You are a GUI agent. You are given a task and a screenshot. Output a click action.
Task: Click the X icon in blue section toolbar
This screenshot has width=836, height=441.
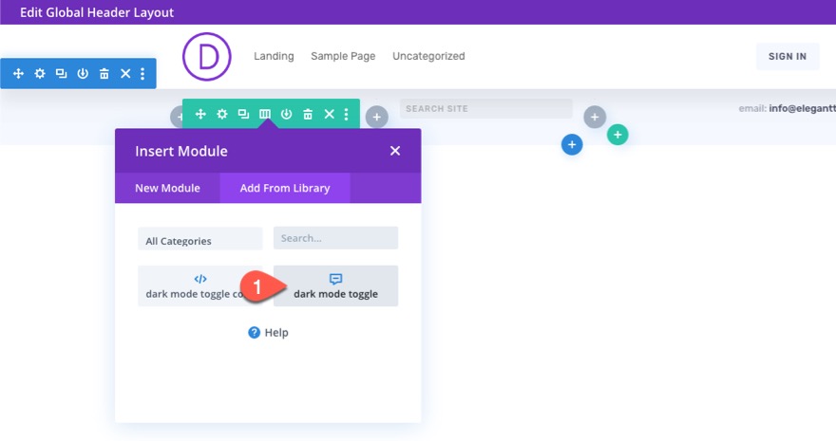click(125, 73)
